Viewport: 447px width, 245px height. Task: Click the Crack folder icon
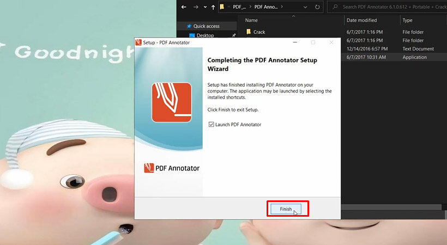pos(249,32)
